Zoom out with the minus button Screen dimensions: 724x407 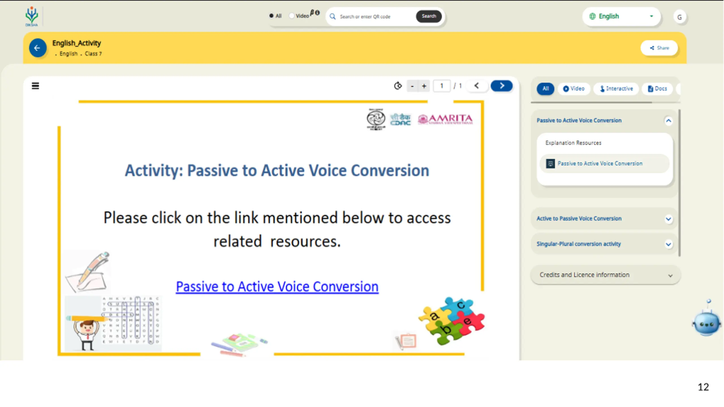pyautogui.click(x=412, y=86)
